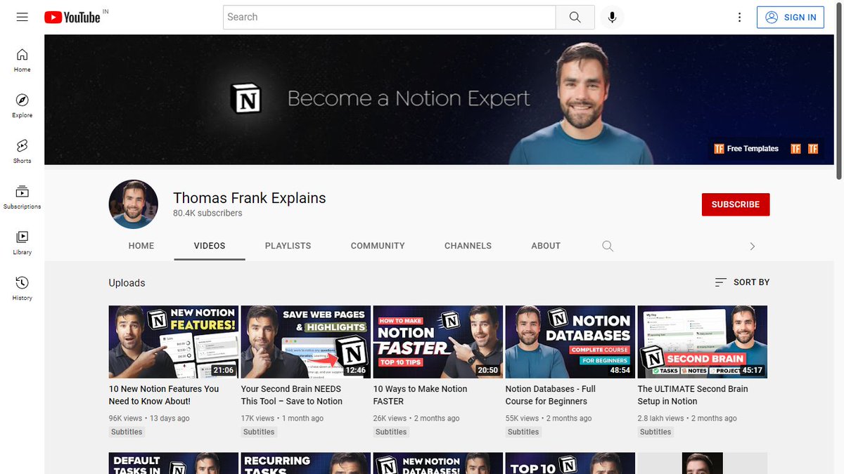Click Subtitles badge under 10 New Notion Features

click(x=127, y=432)
